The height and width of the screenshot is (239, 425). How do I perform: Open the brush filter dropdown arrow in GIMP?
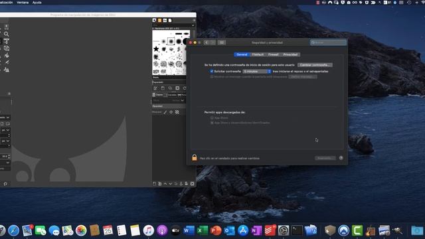tap(193, 25)
